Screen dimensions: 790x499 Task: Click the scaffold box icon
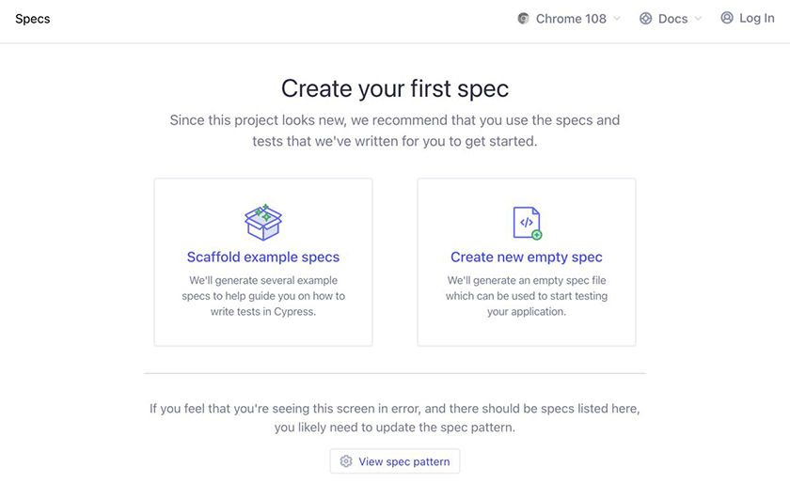(263, 222)
